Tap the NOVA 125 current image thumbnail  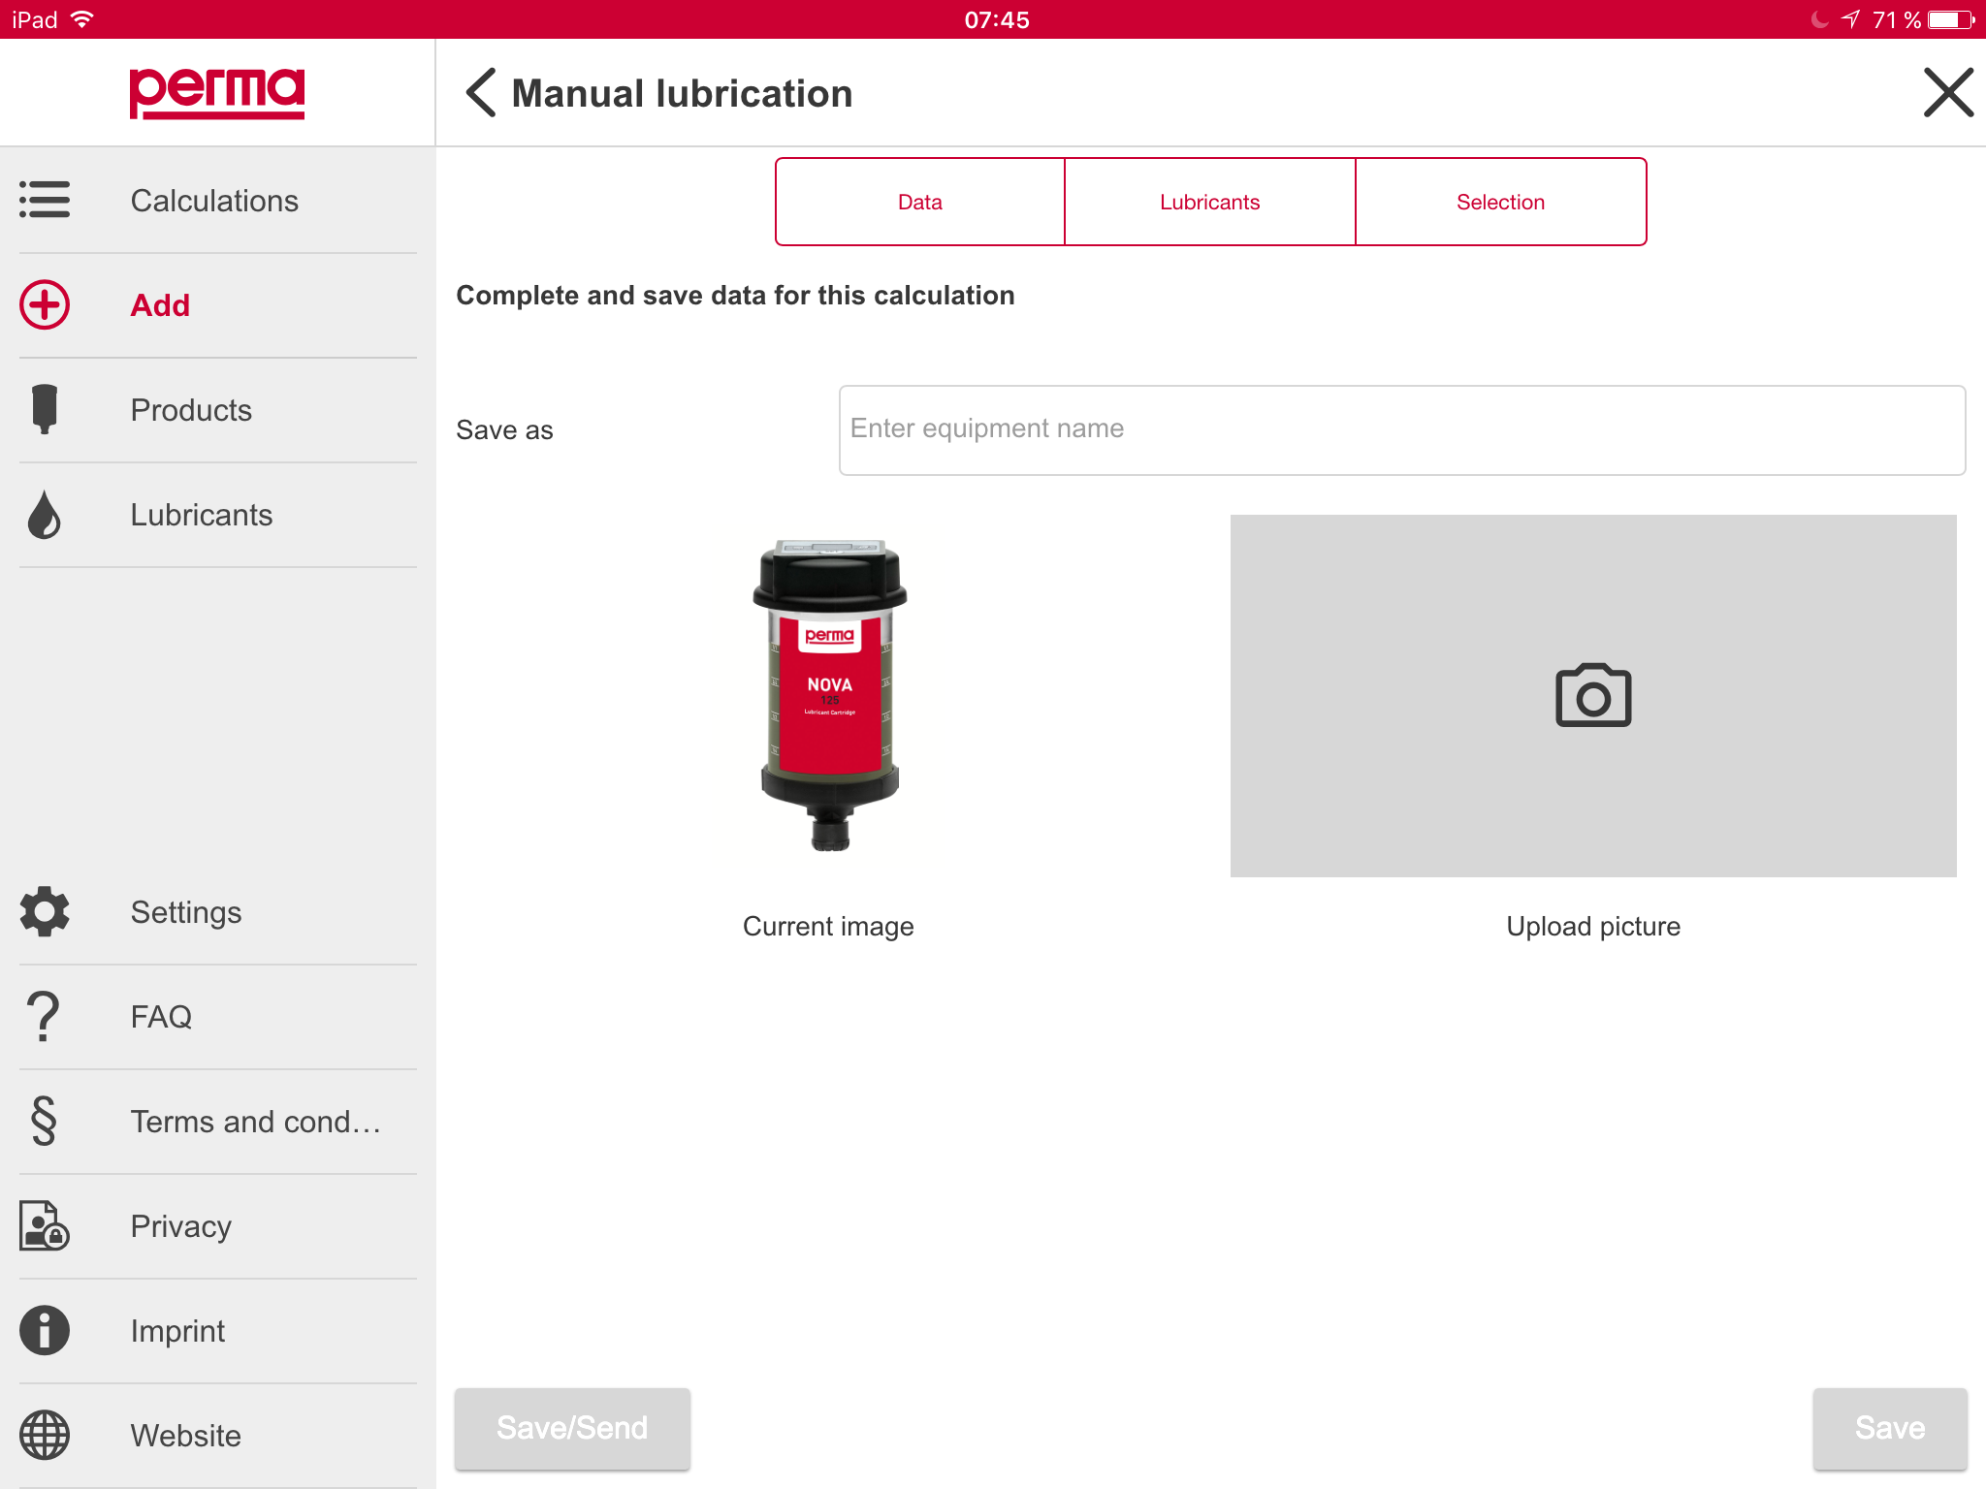point(829,695)
